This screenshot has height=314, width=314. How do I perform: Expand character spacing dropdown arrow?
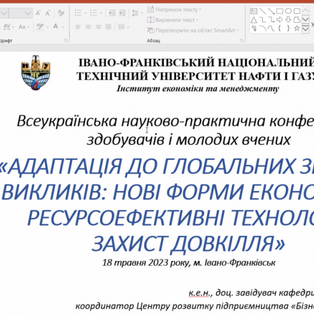[x=13, y=27]
